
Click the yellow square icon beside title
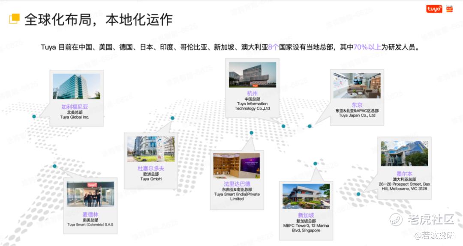(15, 18)
